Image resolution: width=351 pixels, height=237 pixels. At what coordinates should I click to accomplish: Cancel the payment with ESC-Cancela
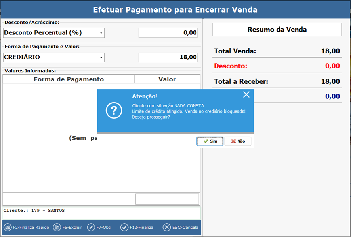pyautogui.click(x=167, y=228)
